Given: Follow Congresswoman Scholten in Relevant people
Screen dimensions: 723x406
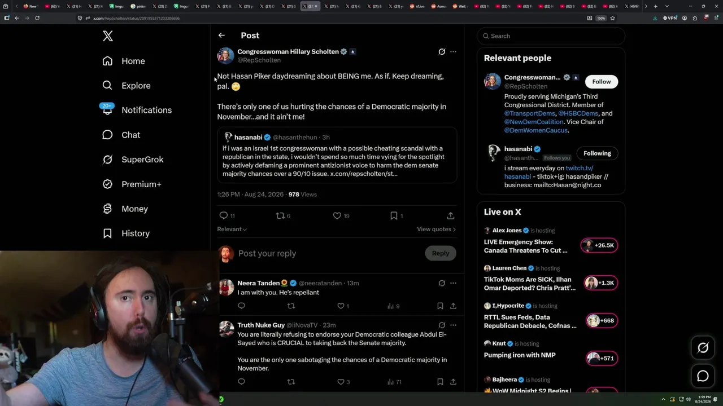Looking at the screenshot, I should coord(602,82).
